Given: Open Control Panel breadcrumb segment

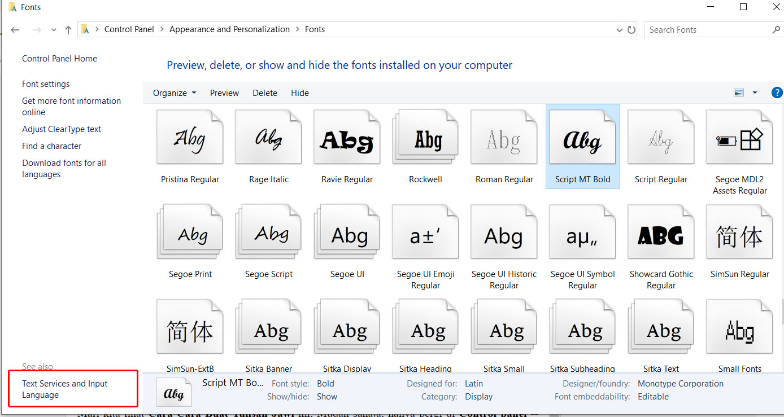Looking at the screenshot, I should coord(129,29).
